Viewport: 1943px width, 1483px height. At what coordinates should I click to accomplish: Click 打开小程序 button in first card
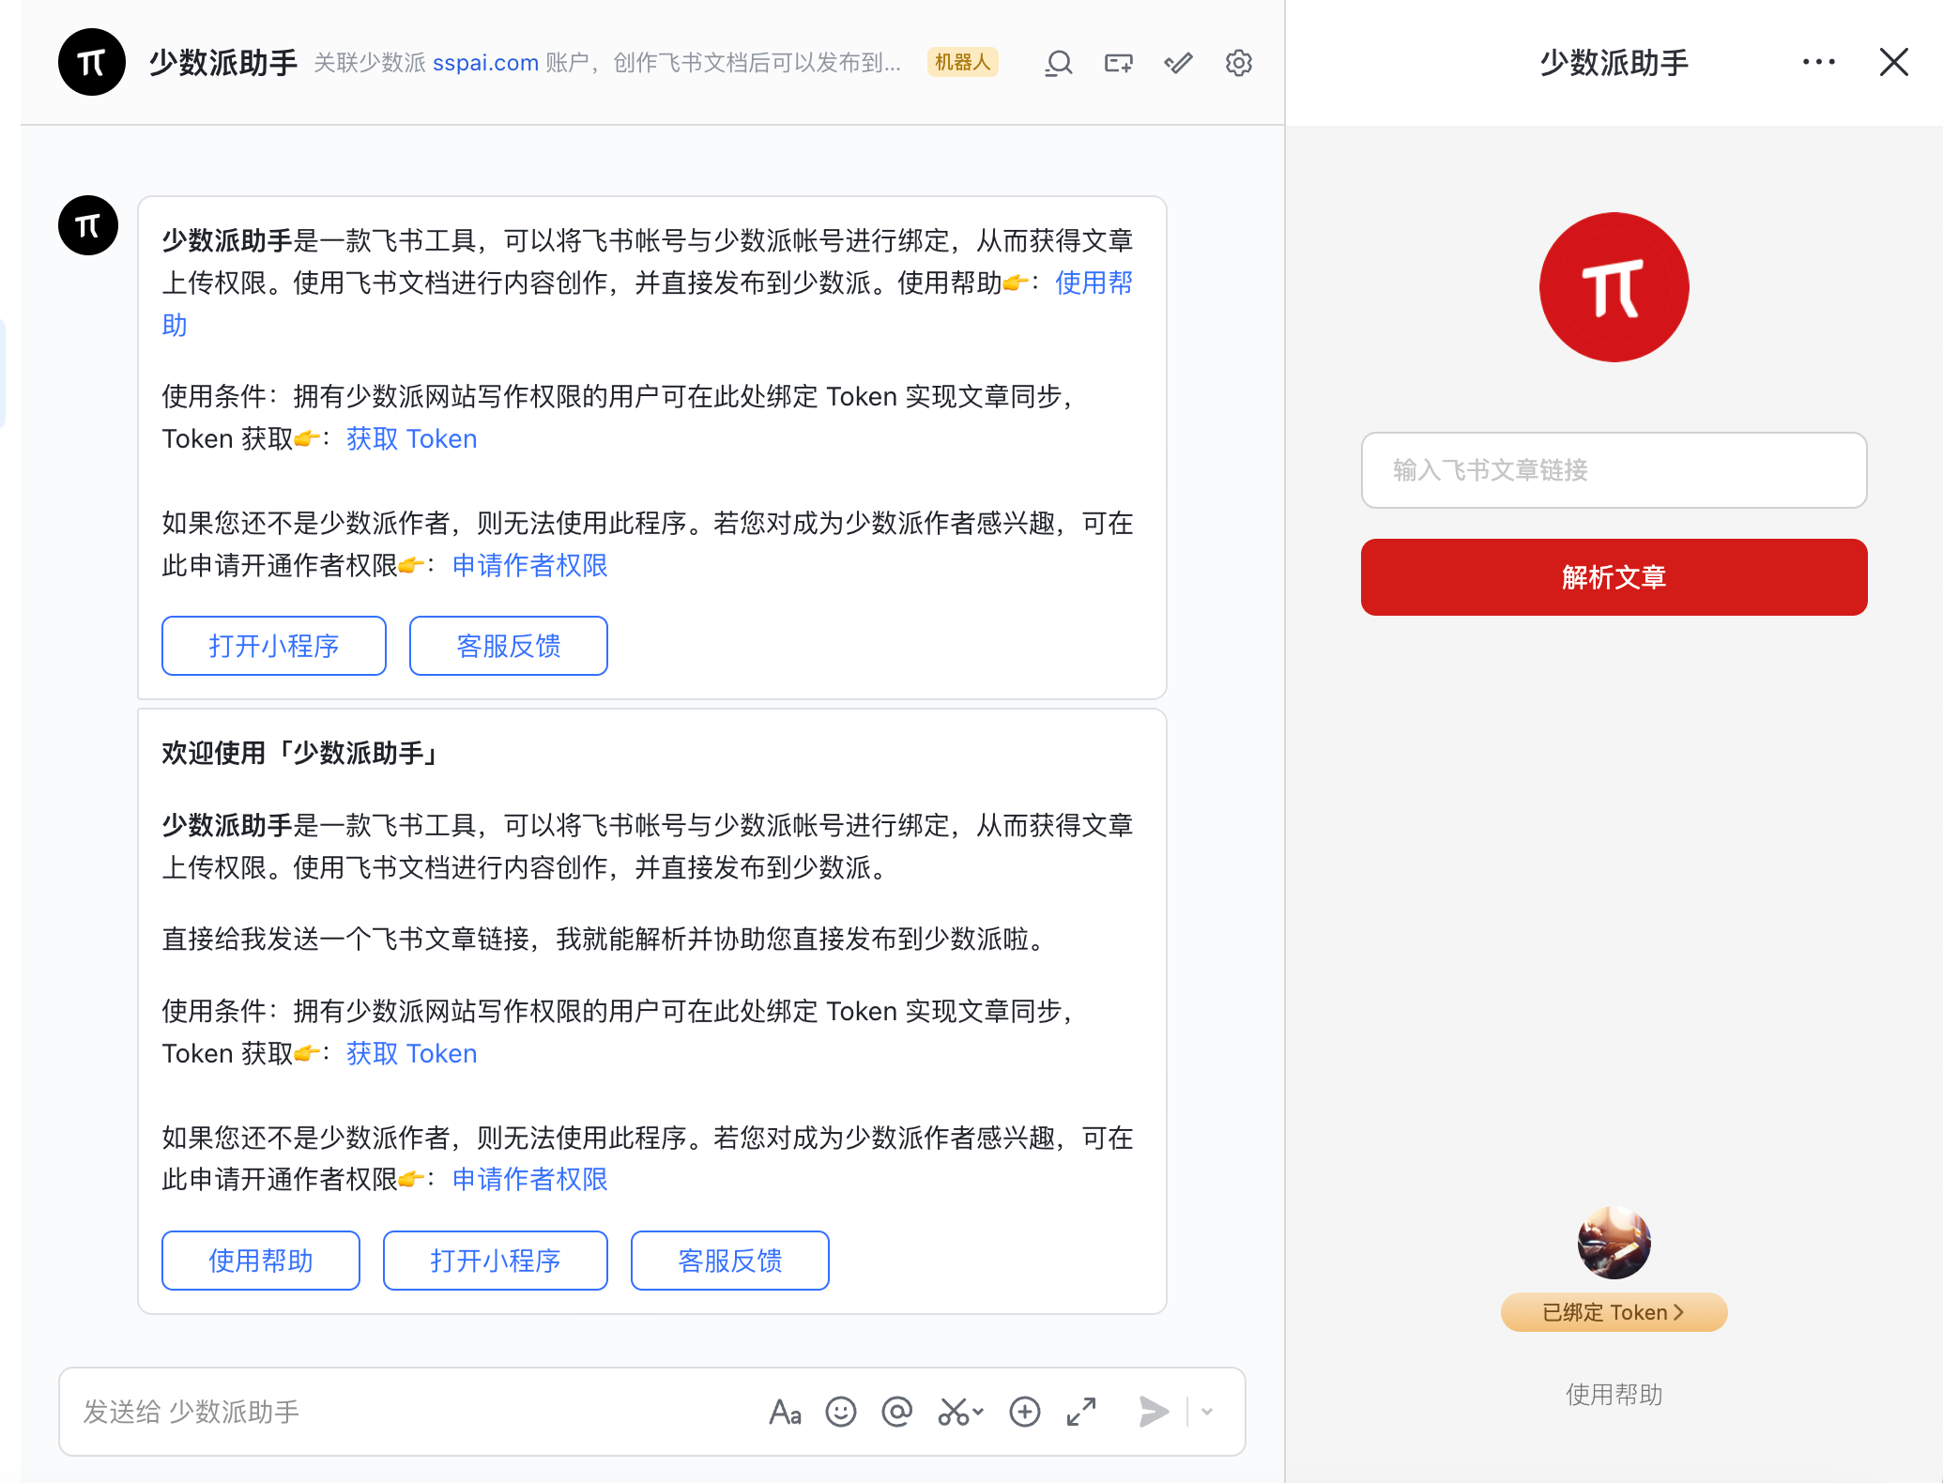274,646
